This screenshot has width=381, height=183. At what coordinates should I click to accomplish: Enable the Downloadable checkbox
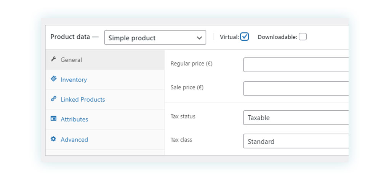point(303,37)
